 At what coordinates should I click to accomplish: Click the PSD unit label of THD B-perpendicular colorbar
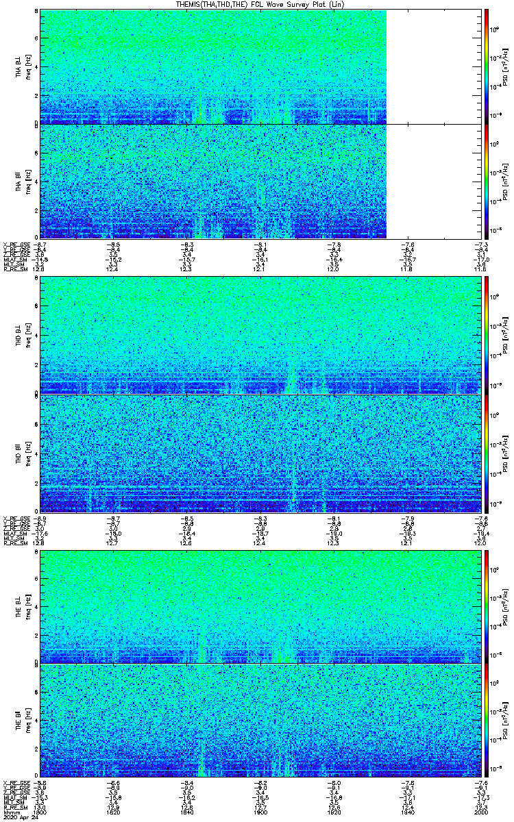point(506,336)
